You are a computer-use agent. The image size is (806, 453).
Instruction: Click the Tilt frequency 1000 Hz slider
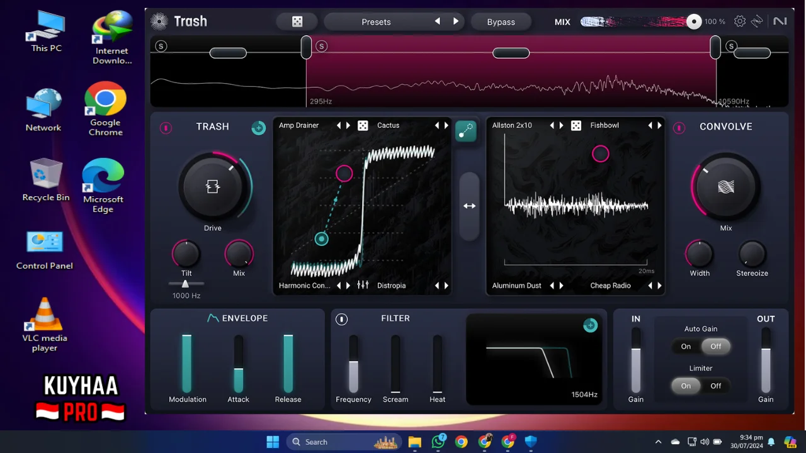[x=185, y=284]
